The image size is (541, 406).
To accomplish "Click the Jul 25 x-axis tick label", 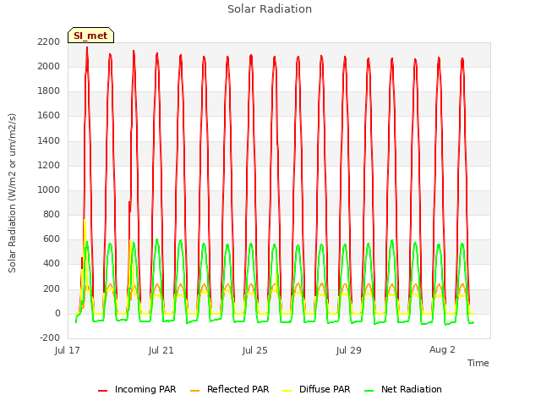I will [255, 350].
